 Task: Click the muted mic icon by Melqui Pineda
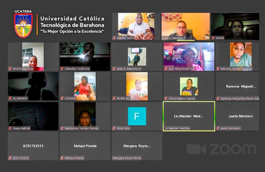(x=62, y=158)
